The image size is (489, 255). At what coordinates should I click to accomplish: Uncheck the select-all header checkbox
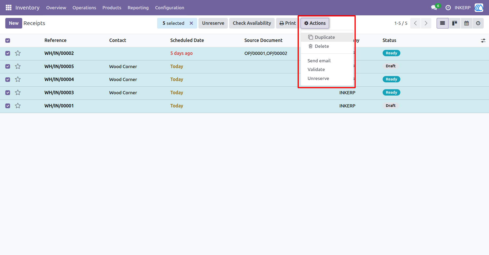click(8, 40)
